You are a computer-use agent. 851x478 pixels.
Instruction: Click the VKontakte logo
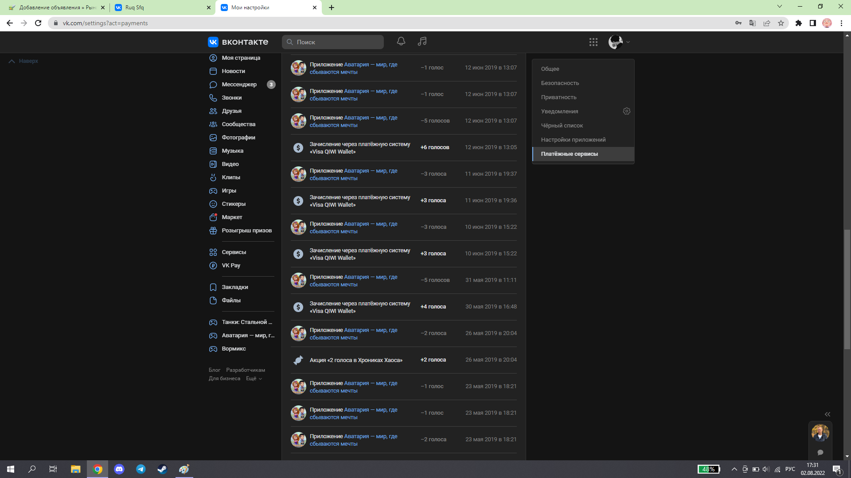238,42
